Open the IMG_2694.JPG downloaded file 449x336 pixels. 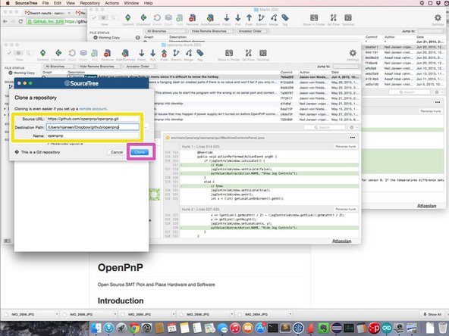click(x=256, y=314)
